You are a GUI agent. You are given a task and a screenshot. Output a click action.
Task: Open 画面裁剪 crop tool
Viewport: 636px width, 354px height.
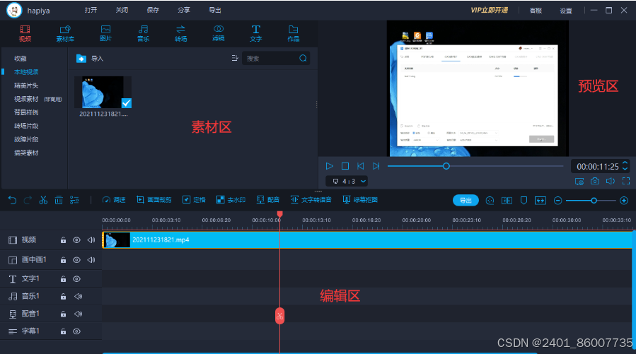click(154, 200)
